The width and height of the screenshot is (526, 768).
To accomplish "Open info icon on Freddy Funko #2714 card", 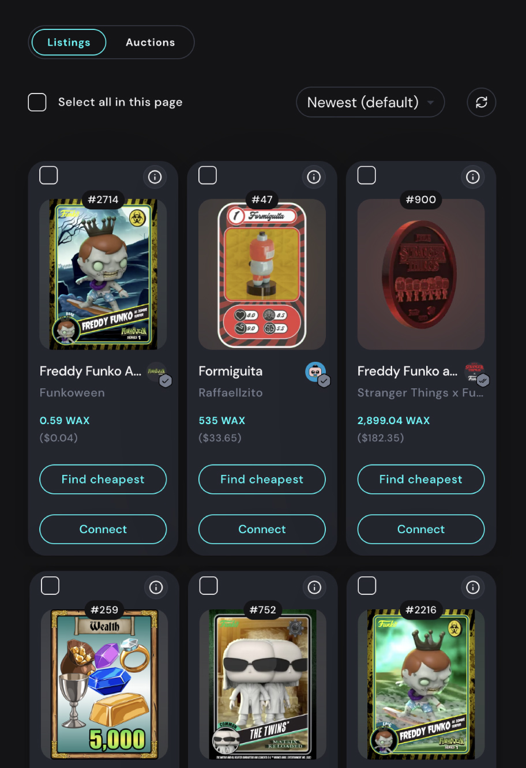I will 155,177.
